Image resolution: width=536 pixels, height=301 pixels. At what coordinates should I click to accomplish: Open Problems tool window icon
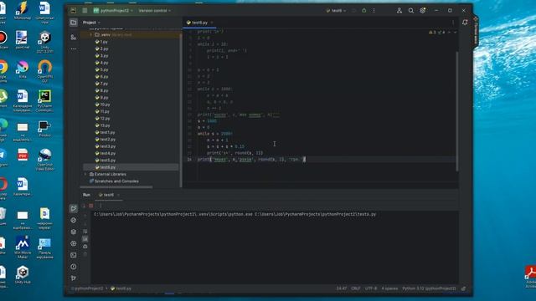tap(74, 267)
